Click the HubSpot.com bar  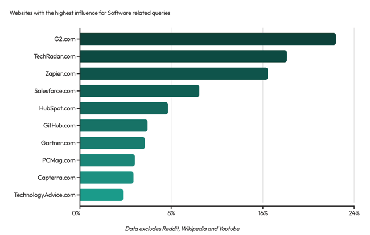[124, 108]
